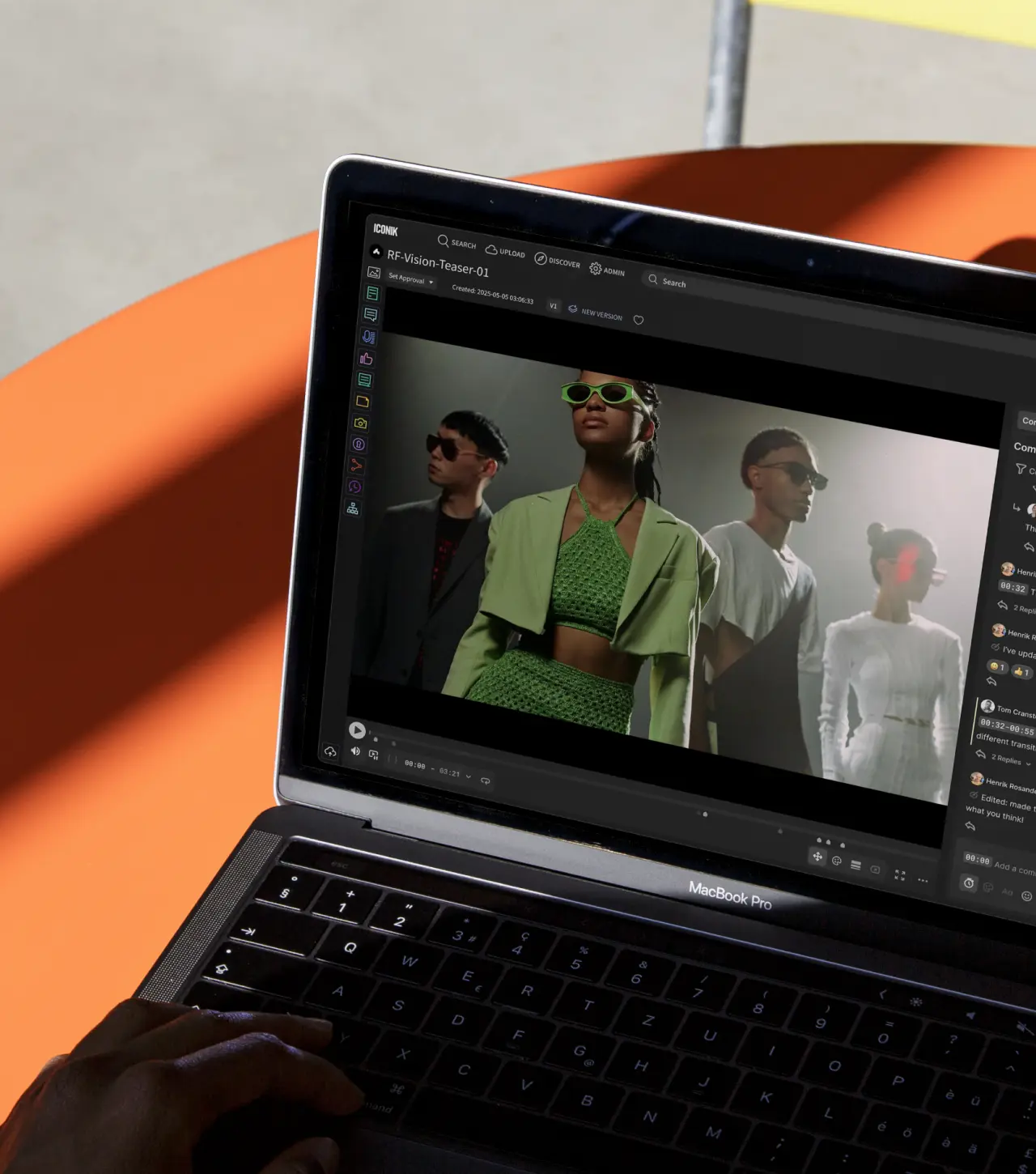Jump to the 00:32-00:55 range in Tom's comment

pyautogui.click(x=1007, y=726)
